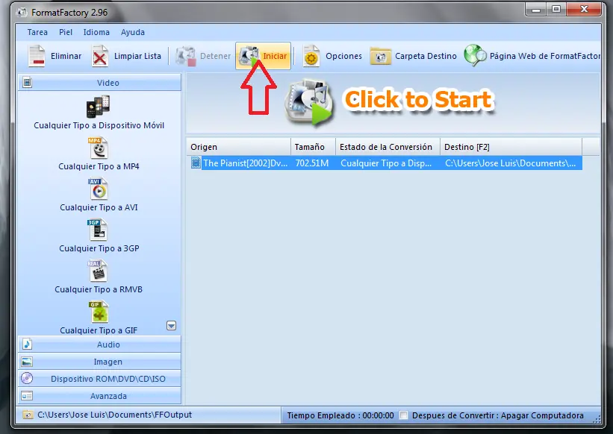Screen dimensions: 613x434
Task: Click the Click to Start banner icon
Action: click(x=311, y=102)
